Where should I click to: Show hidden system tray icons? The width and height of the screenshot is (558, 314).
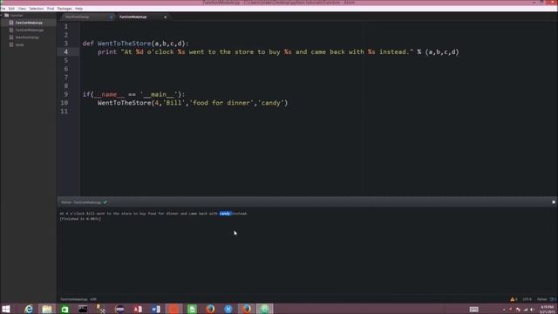[504, 310]
